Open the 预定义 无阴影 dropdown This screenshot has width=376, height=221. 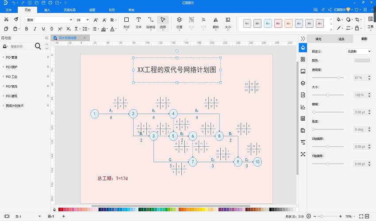point(358,52)
